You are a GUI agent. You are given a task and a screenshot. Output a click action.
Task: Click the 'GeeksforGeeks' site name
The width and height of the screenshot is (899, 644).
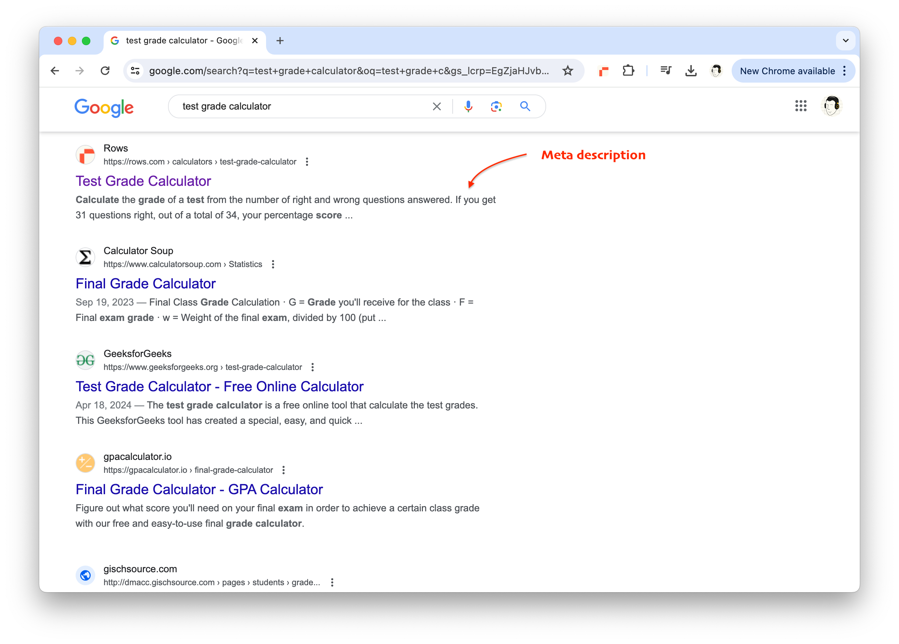pyautogui.click(x=138, y=354)
